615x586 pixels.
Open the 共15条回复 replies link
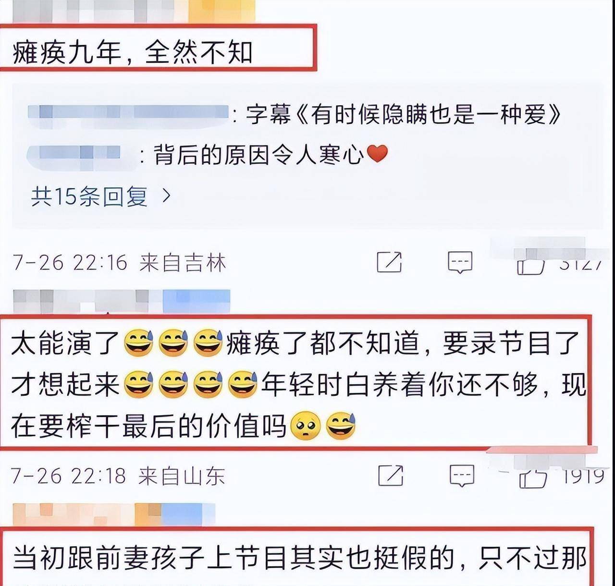[x=89, y=196]
